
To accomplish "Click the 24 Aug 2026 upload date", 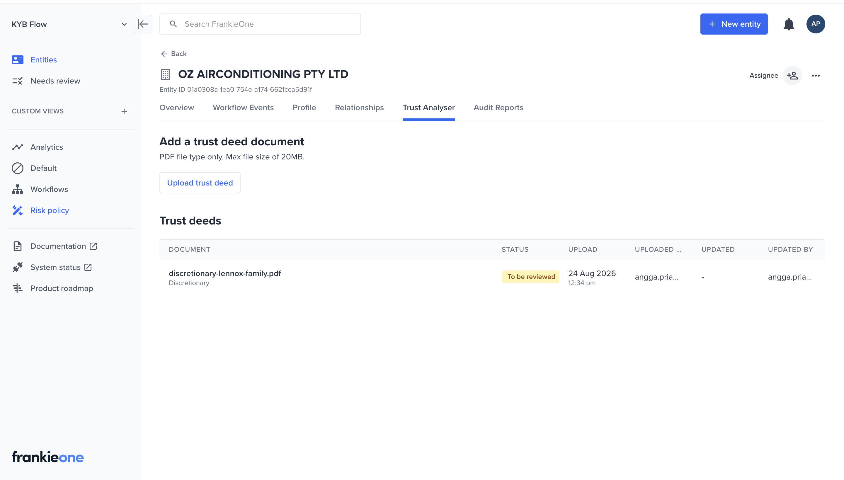I will pyautogui.click(x=592, y=273).
